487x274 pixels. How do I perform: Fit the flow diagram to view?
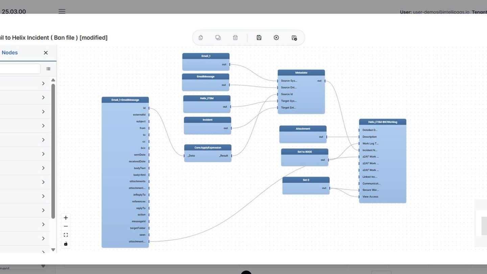coord(66,235)
